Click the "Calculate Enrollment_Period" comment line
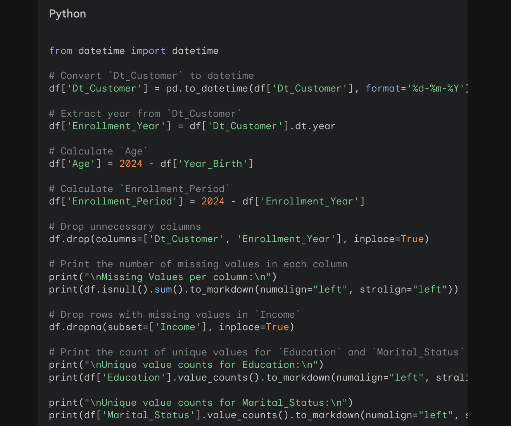This screenshot has width=511, height=426. pyautogui.click(x=140, y=189)
